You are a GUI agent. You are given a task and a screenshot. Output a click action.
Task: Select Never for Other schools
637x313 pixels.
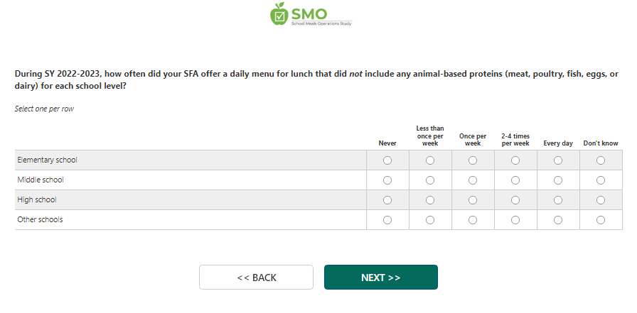(x=387, y=220)
